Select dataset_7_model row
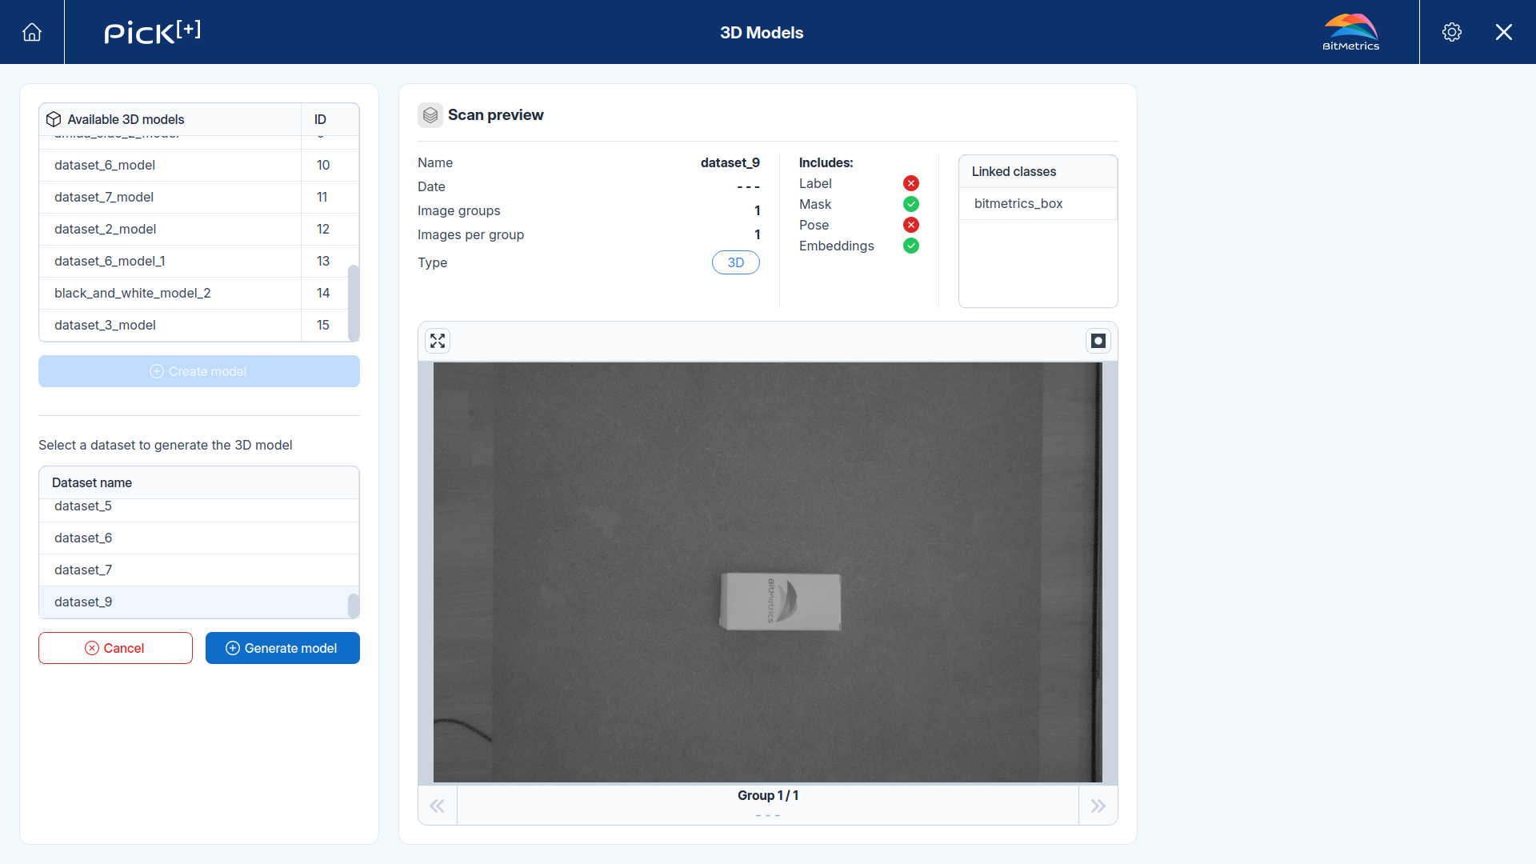 click(x=194, y=197)
